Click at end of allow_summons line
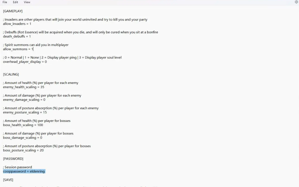The width and height of the screenshot is (299, 187). (33, 49)
